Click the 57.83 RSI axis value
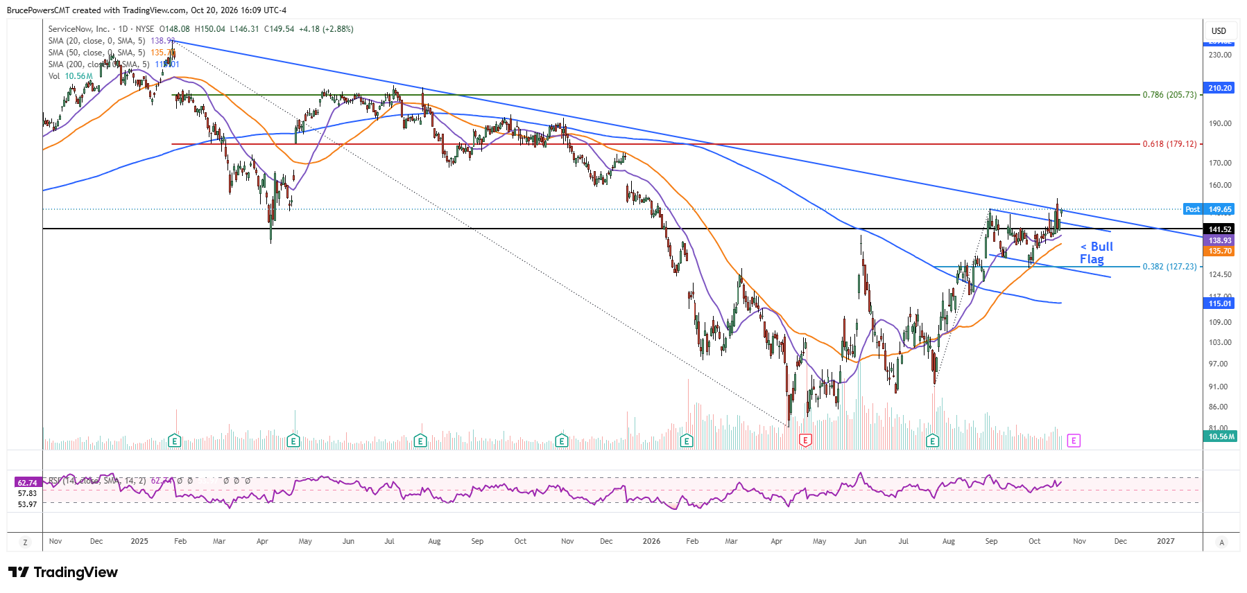 28,493
